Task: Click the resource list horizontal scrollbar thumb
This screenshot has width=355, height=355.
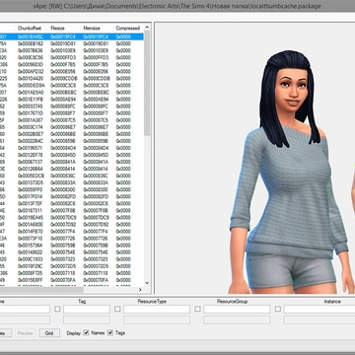Action: (x=41, y=290)
